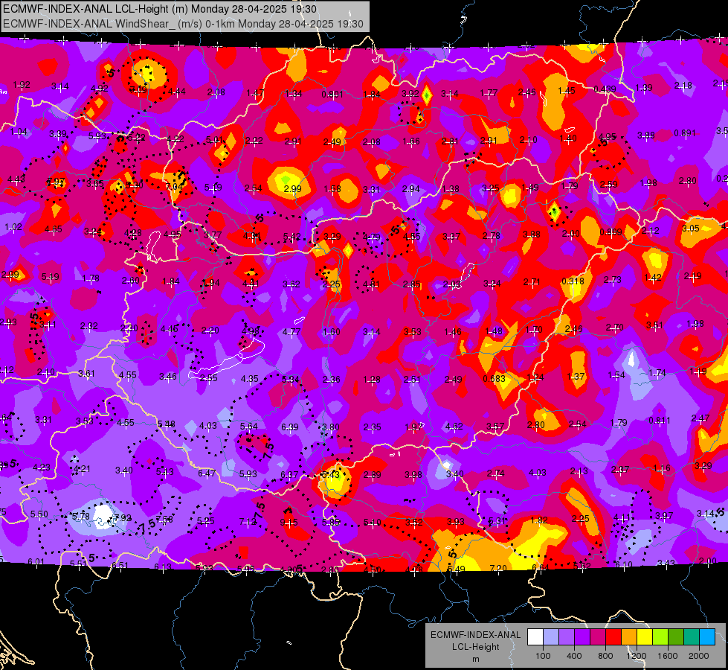Click the pale lavender legend swatch
The image size is (728, 670).
(x=551, y=637)
